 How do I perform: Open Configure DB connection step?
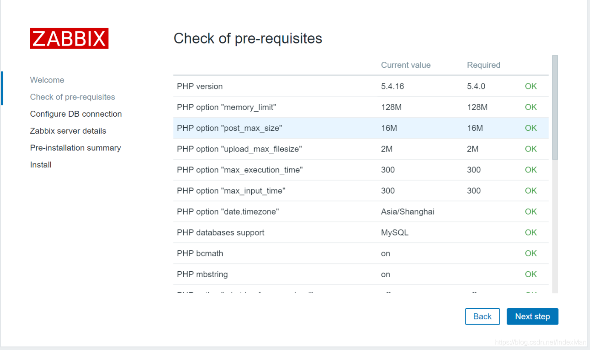[x=76, y=114]
